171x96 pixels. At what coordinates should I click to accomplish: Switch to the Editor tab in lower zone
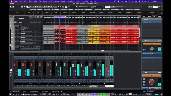[x=24, y=91]
